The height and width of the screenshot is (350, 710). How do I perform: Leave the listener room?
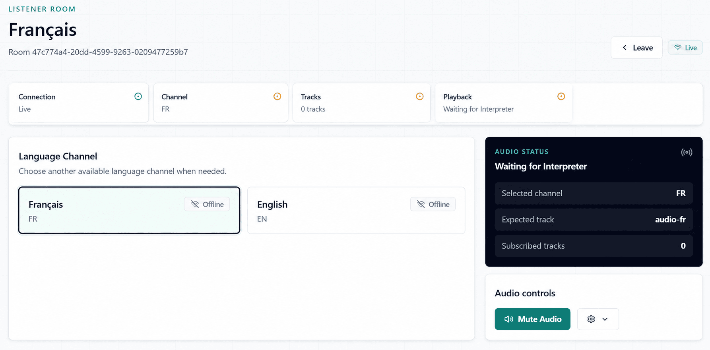[636, 48]
